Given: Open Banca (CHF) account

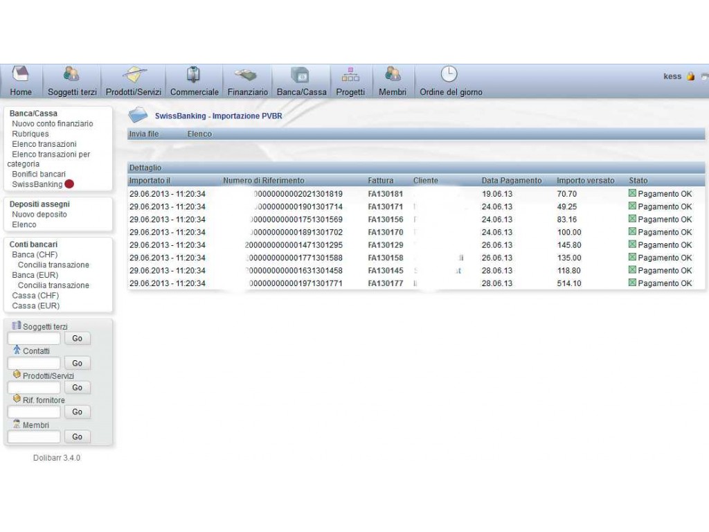Looking at the screenshot, I should (35, 255).
